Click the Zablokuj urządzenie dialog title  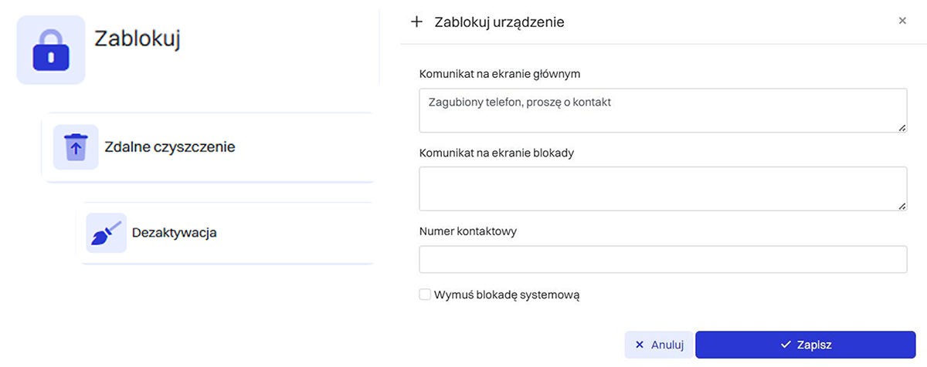[499, 22]
